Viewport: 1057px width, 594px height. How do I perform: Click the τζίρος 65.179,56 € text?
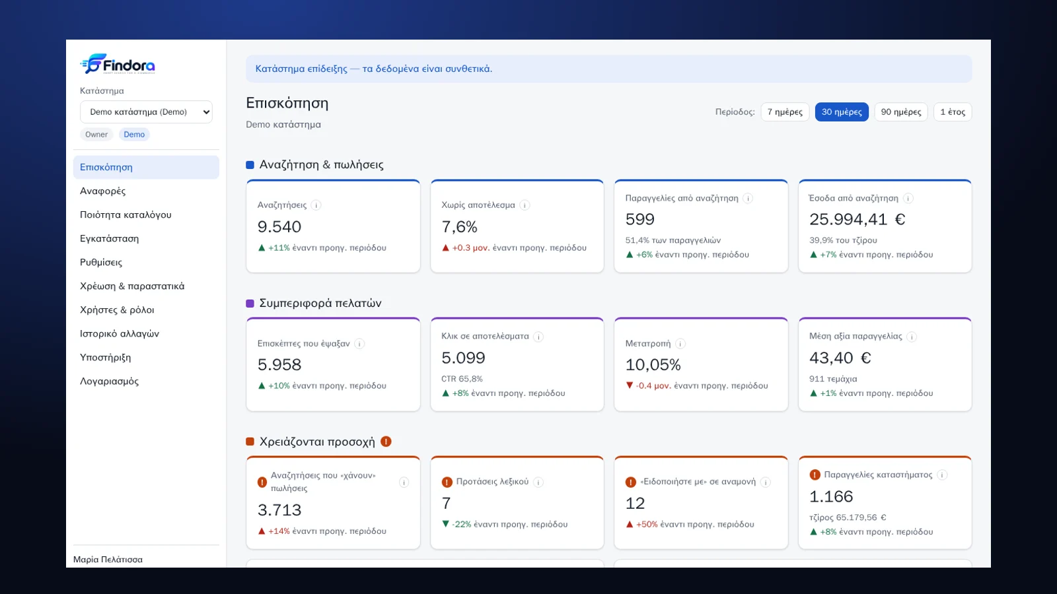(x=848, y=518)
